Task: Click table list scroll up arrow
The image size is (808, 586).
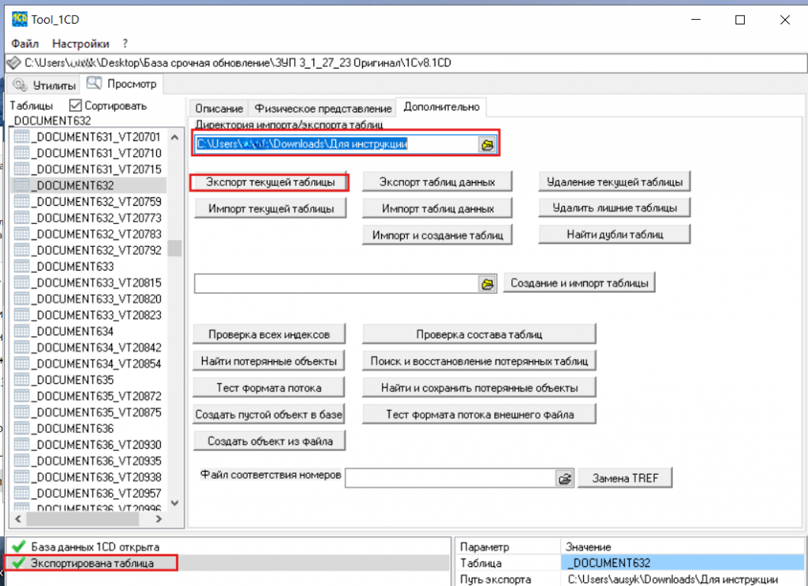Action: click(174, 137)
